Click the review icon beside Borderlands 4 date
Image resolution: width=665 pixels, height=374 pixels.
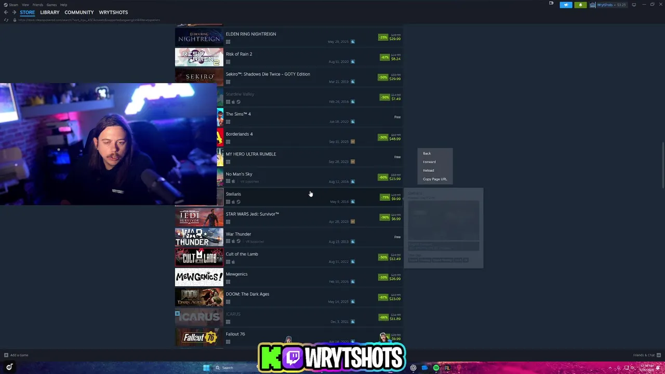pos(353,141)
